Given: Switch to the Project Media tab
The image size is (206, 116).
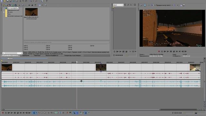Looking at the screenshot, I should 10,55.
